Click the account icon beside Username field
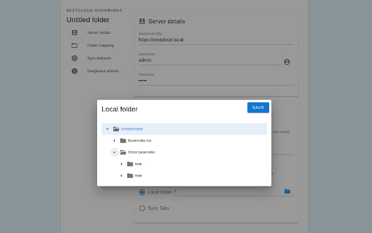The height and width of the screenshot is (233, 372). (x=287, y=62)
